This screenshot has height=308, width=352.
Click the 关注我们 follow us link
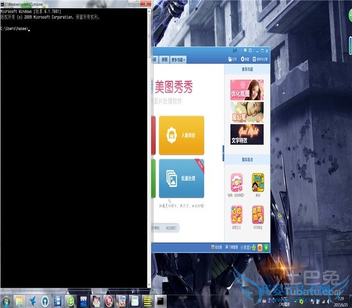click(x=171, y=228)
